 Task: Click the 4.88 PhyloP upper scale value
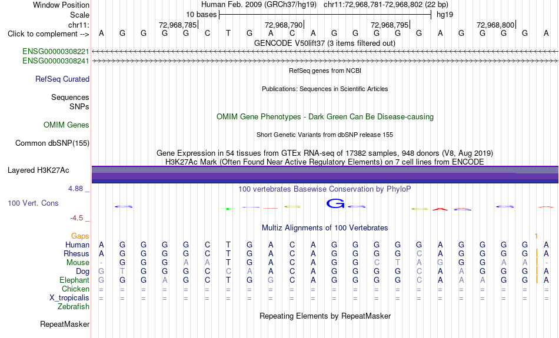tap(75, 189)
